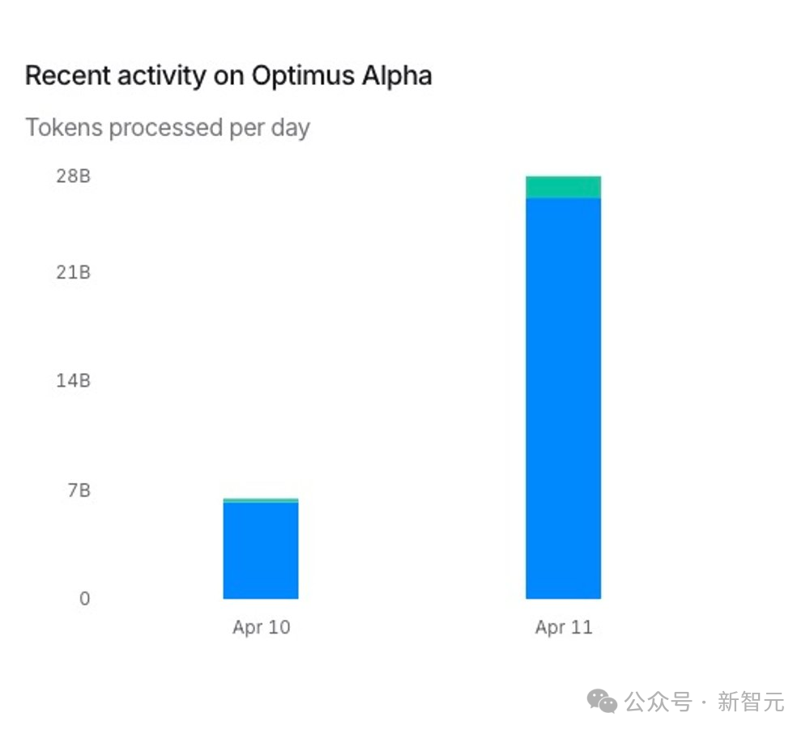
Task: Click the 0 y-axis baseline label
Action: click(84, 600)
